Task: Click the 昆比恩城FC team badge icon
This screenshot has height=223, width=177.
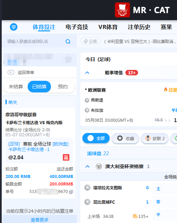Action: [x=87, y=202]
